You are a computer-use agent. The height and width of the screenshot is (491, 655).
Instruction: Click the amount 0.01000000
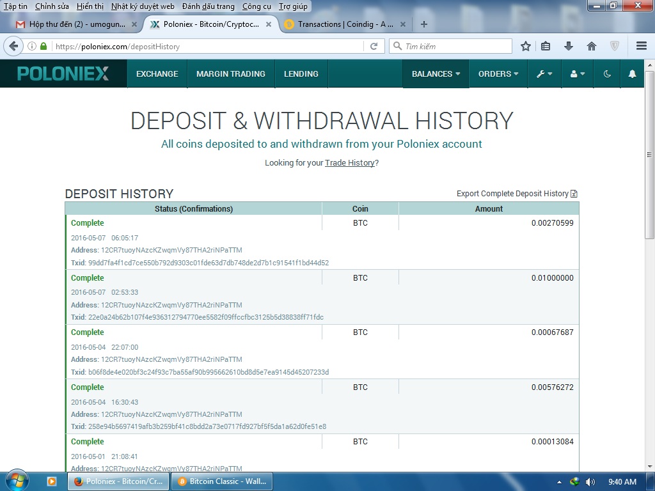552,278
